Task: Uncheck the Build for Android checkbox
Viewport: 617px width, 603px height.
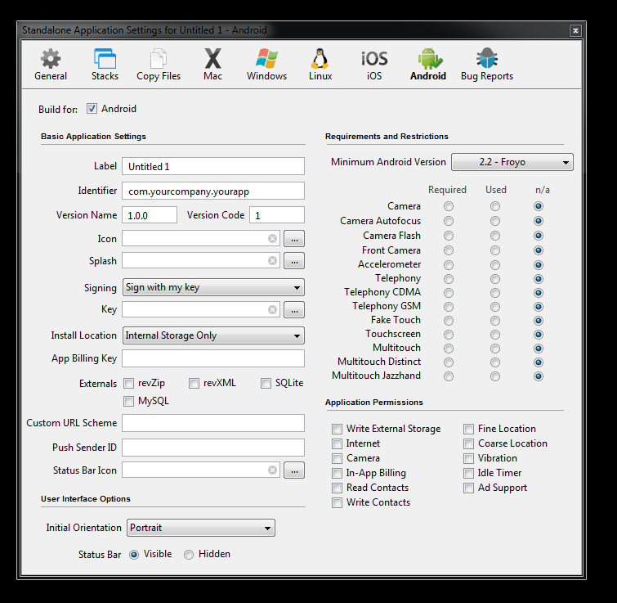Action: (92, 109)
